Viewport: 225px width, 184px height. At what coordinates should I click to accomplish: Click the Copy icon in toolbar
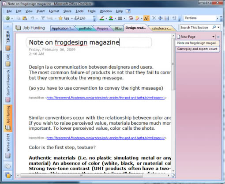point(19,18)
